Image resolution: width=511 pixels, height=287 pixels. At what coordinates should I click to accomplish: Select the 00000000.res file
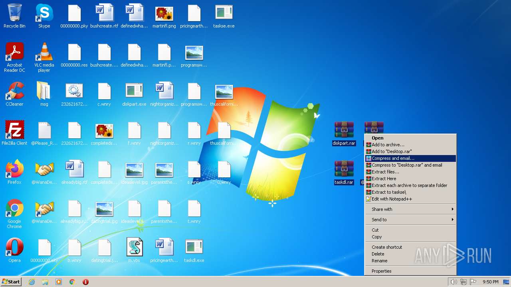pos(74,55)
